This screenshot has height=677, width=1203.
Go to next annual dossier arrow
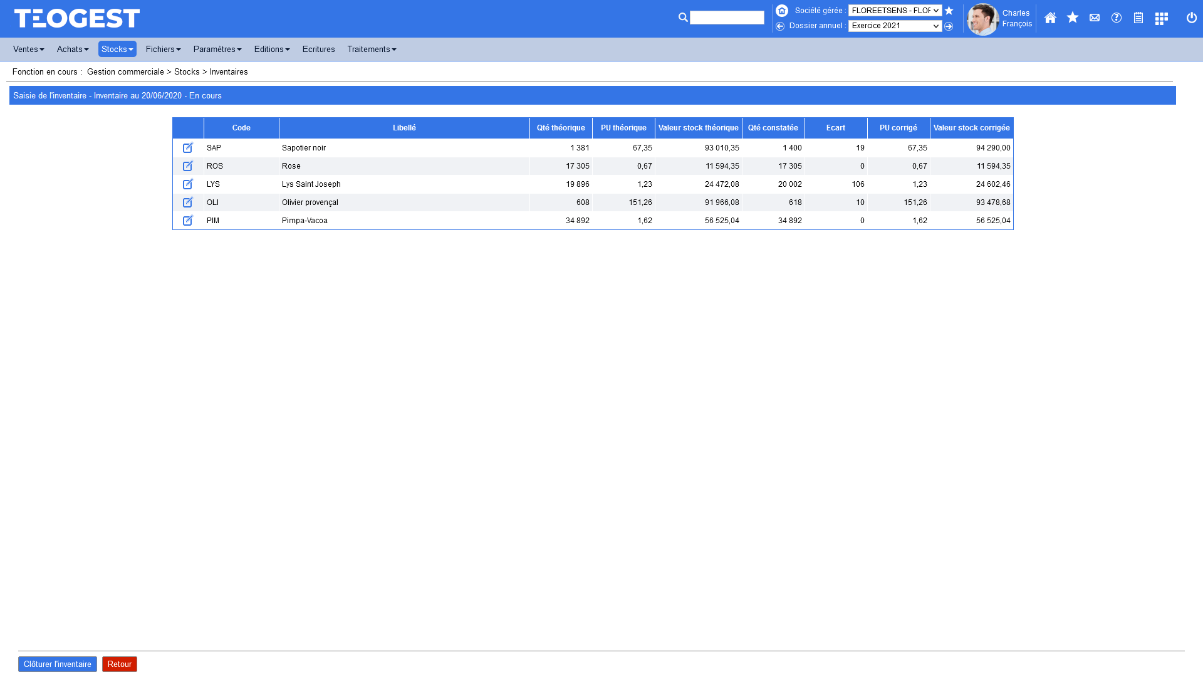pyautogui.click(x=949, y=26)
